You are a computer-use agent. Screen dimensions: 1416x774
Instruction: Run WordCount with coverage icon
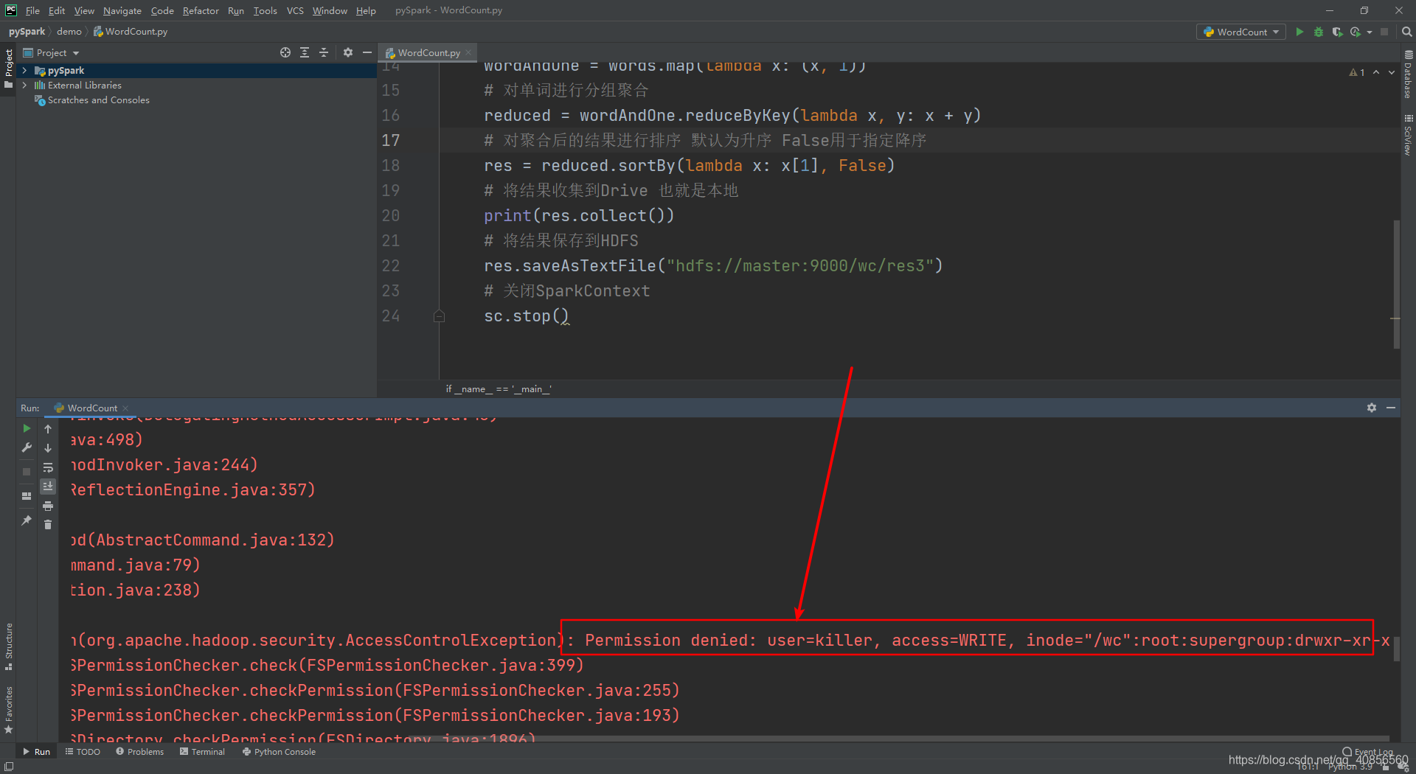tap(1337, 32)
